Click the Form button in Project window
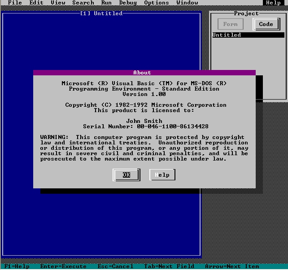This screenshot has height=270, width=288. 230,24
